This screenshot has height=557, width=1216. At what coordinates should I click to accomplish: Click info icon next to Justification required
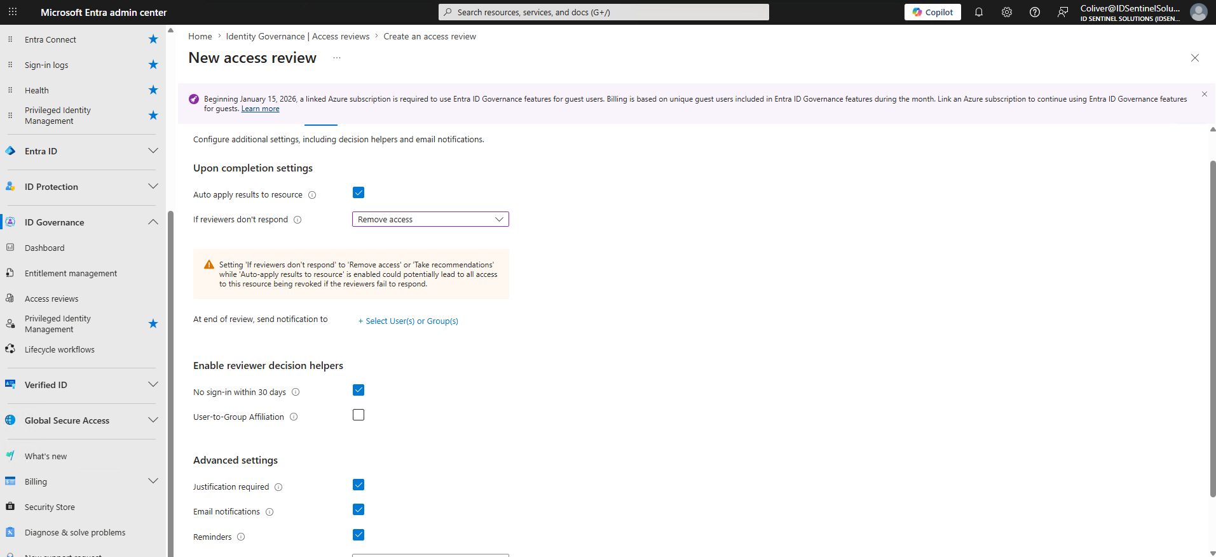click(278, 487)
